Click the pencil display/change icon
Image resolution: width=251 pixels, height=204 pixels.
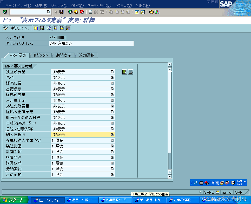point(5,28)
